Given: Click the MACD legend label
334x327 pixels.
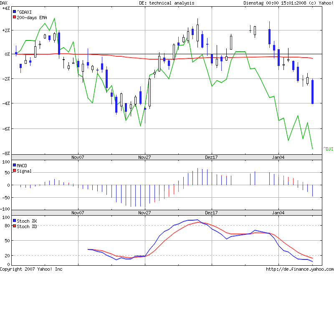Looking at the screenshot, I should [22, 166].
